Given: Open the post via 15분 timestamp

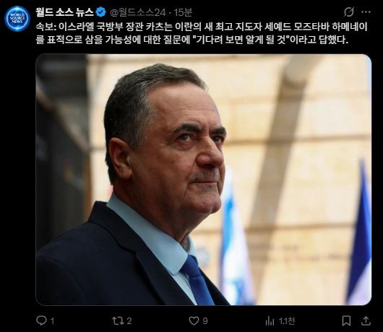Looking at the screenshot, I should [184, 12].
